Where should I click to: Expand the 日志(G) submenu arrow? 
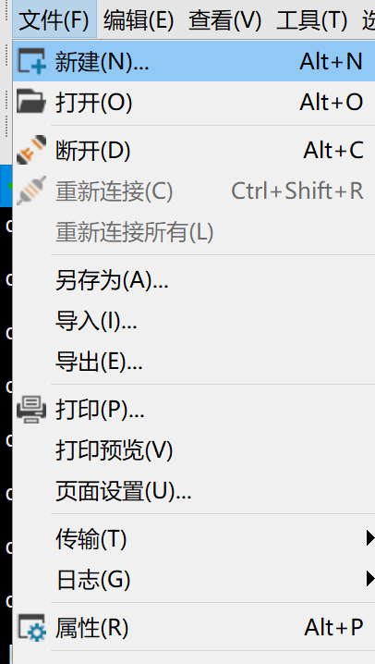(x=370, y=579)
